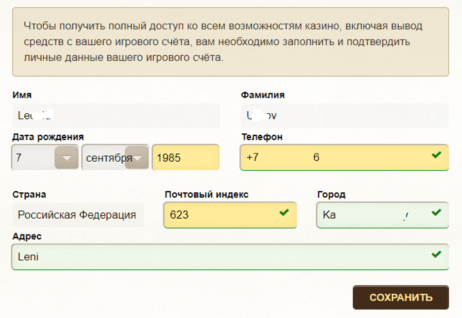
Task: Select the Страна field showing Российская Федерация
Action: point(77,215)
